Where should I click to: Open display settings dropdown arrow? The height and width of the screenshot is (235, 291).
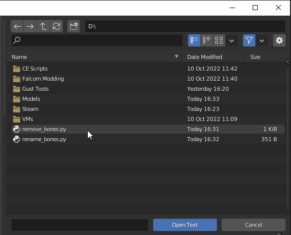coord(231,40)
